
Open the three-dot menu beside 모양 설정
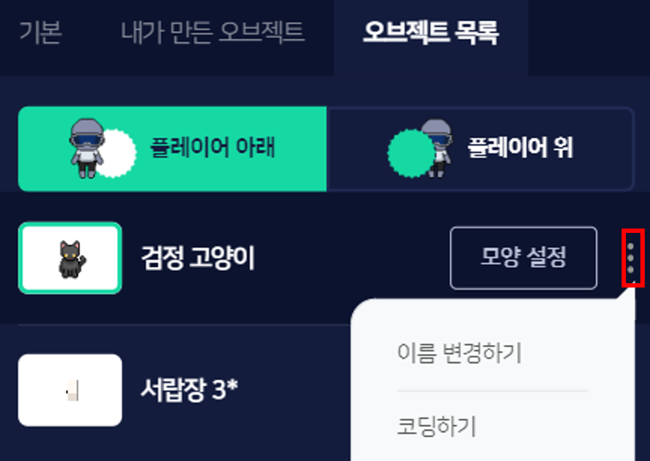(631, 258)
